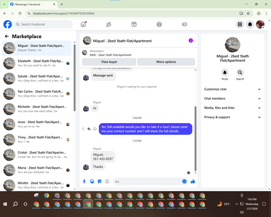Click the conversation list scrollbar

75,78
